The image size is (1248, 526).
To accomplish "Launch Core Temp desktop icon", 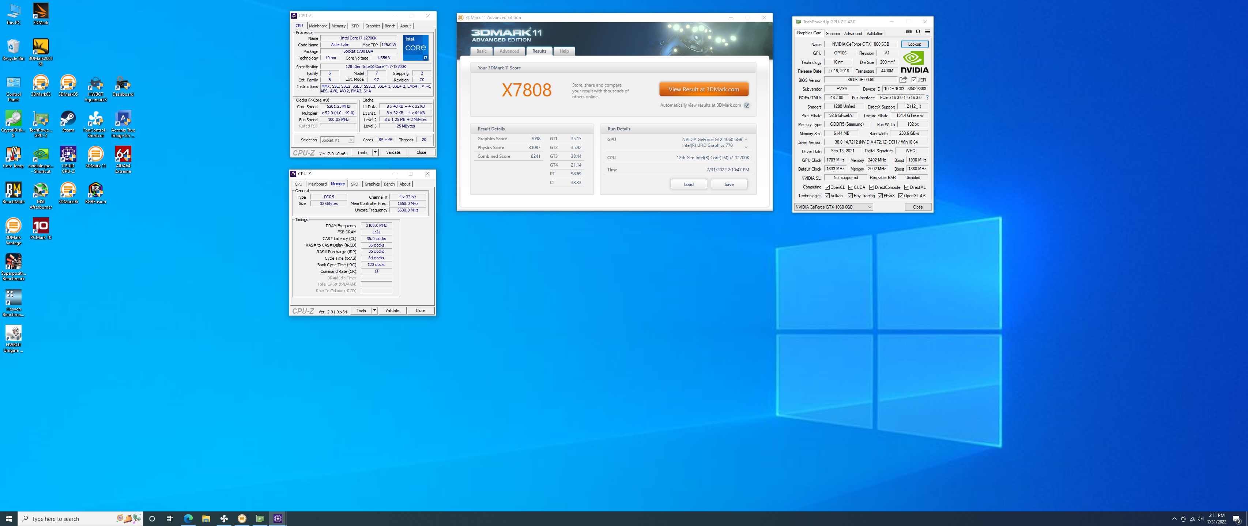I will tap(14, 157).
